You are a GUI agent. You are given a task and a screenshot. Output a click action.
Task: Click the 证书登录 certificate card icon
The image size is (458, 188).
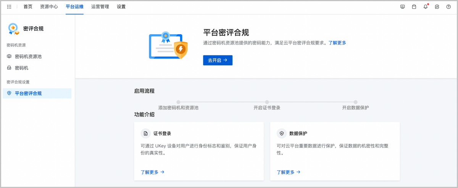[x=145, y=133]
